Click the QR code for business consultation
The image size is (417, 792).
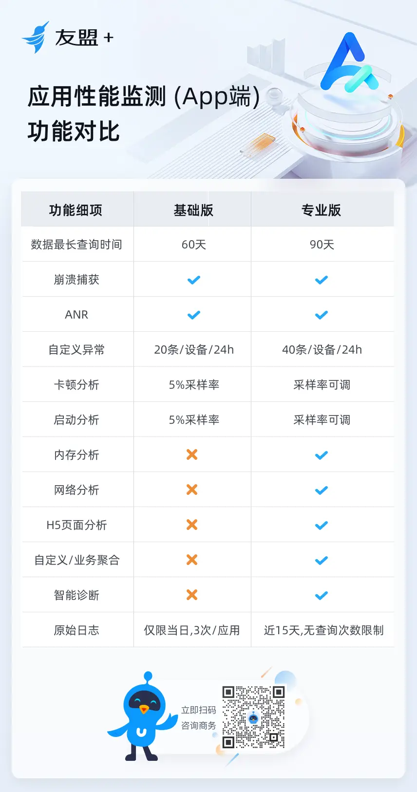click(x=253, y=717)
